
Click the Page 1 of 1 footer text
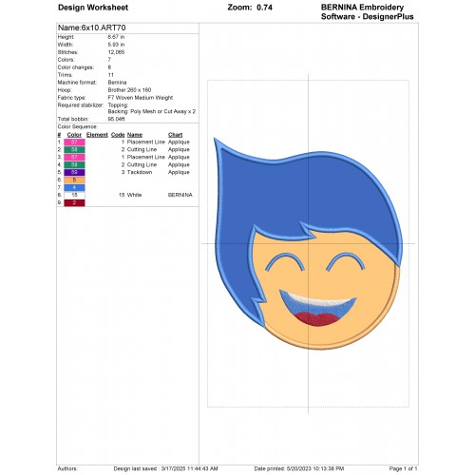[403, 468]
